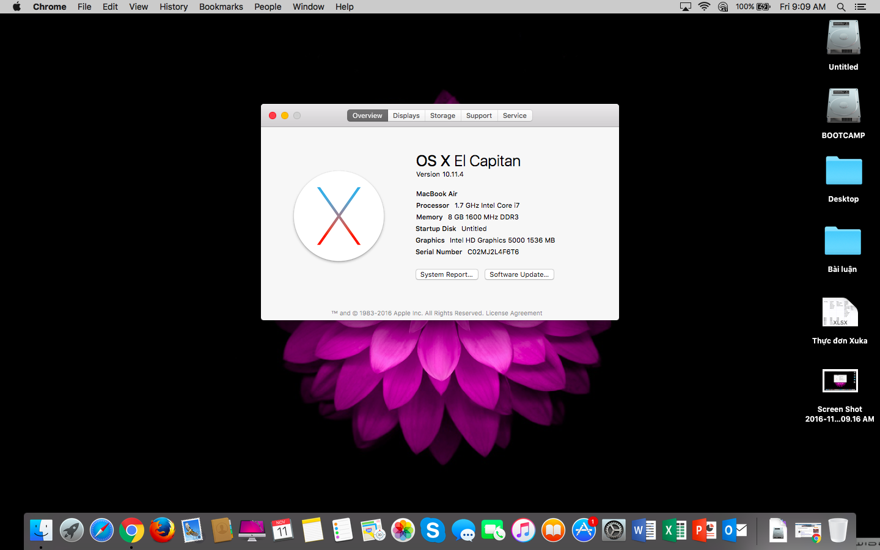Click the serial number C02MJ2L4F6T6
This screenshot has width=880, height=550.
tap(493, 252)
